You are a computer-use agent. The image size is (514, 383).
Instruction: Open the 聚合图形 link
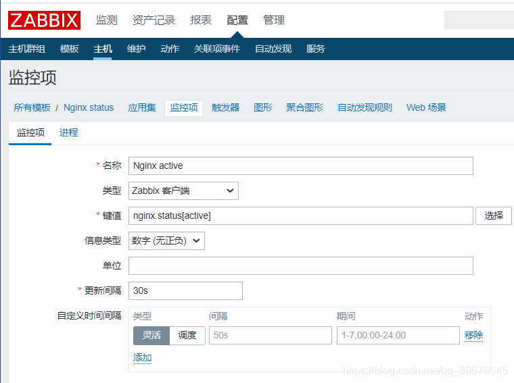[x=304, y=107]
